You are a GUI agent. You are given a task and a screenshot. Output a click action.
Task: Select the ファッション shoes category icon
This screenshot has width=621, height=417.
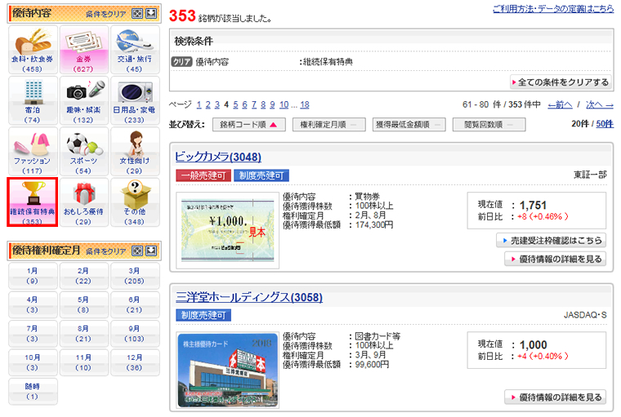33,152
